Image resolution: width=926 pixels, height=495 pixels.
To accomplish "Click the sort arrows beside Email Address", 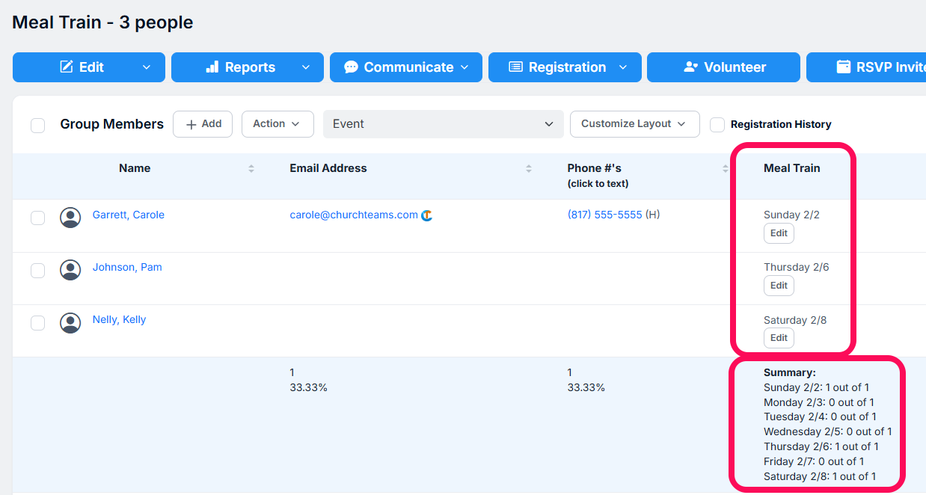I will pyautogui.click(x=528, y=168).
